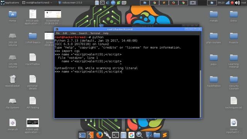Click green leaf launcher in top panel
The height and width of the screenshot is (139, 247).
pyautogui.click(x=118, y=3)
